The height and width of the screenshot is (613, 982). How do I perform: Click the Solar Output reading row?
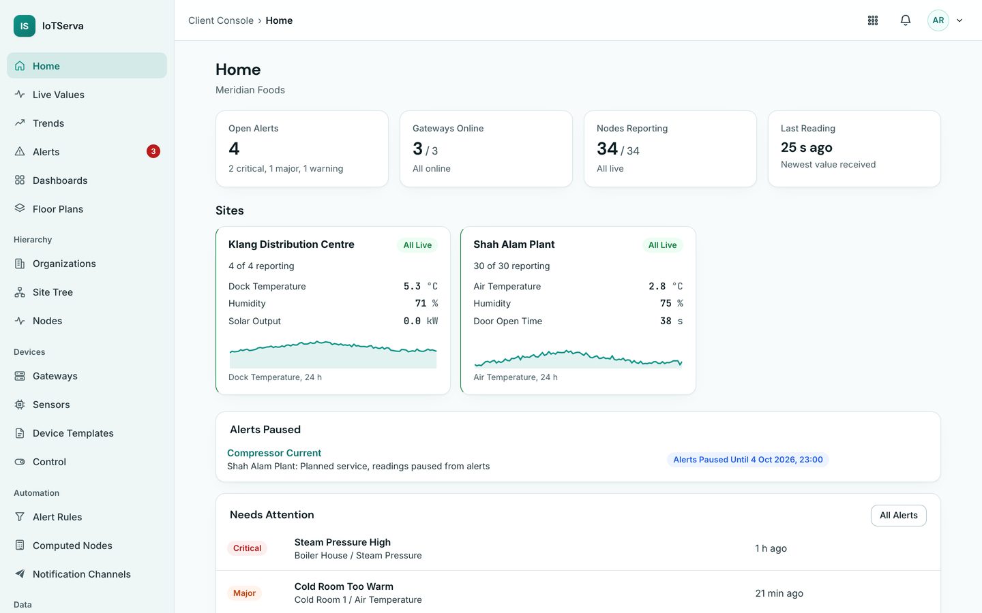333,321
